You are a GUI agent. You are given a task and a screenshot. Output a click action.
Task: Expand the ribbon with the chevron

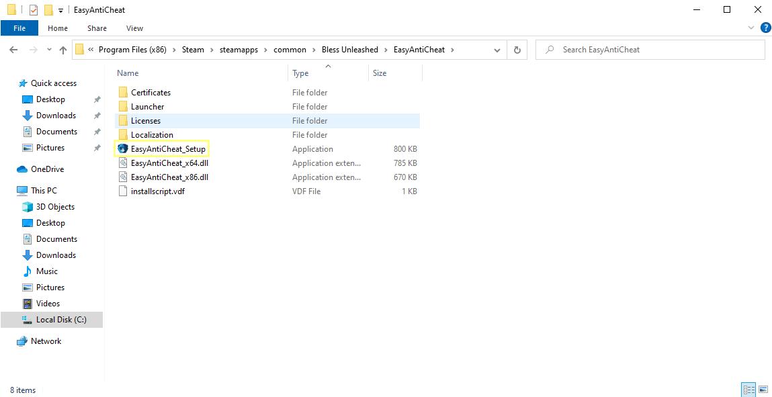pyautogui.click(x=751, y=28)
